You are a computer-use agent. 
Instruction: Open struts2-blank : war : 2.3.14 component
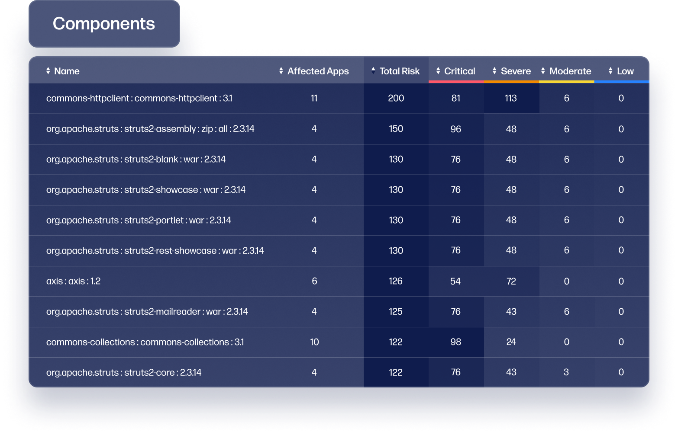pos(136,160)
